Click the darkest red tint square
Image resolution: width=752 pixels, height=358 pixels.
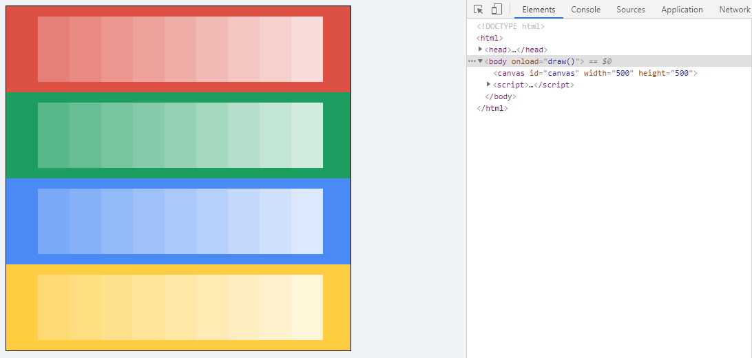coord(54,50)
